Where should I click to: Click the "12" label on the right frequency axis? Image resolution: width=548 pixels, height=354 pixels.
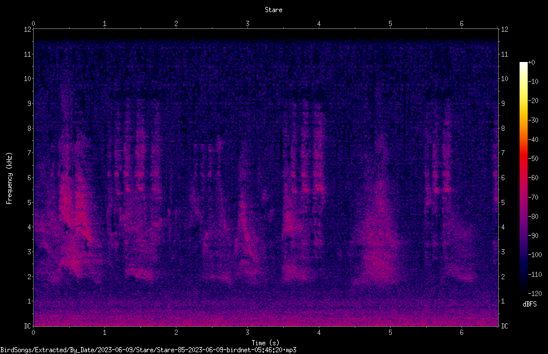tap(504, 30)
